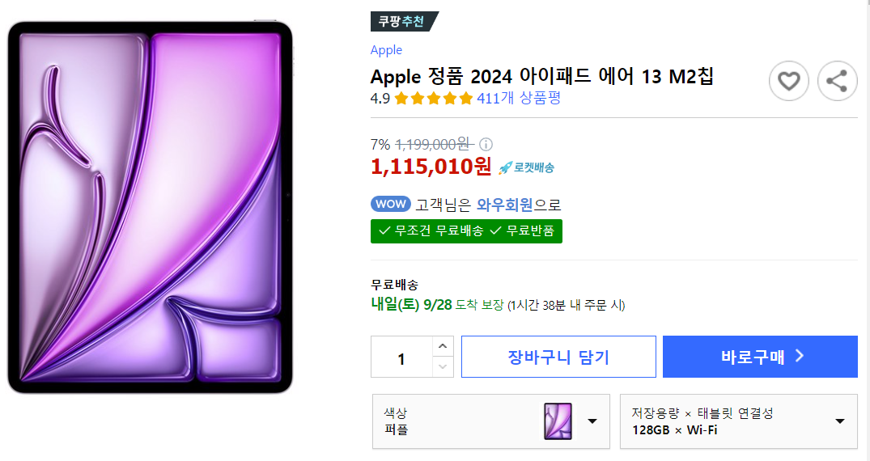Click the WOW membership badge
The width and height of the screenshot is (870, 461).
coord(391,205)
